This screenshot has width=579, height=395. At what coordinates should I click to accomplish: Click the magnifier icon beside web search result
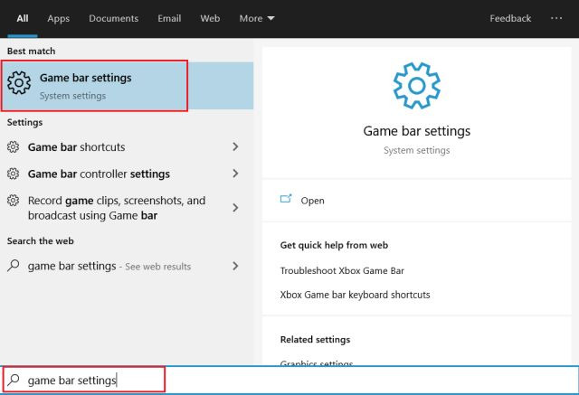coord(14,266)
